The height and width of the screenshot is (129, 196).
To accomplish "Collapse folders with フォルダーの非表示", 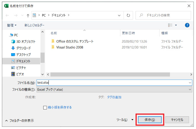I will (19, 120).
